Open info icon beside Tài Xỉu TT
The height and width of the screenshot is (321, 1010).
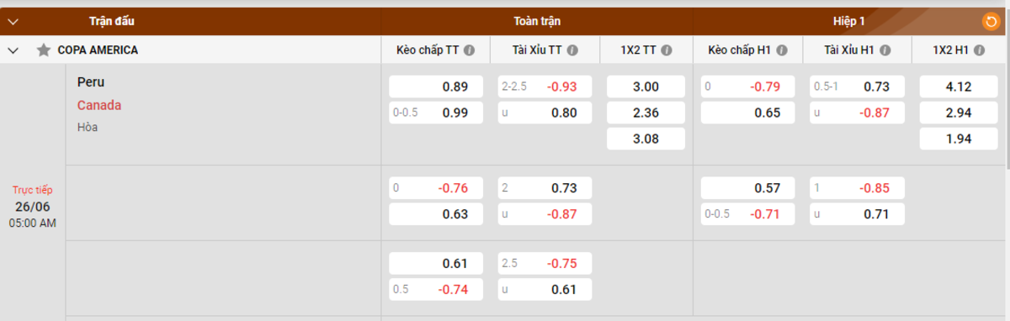click(x=572, y=50)
